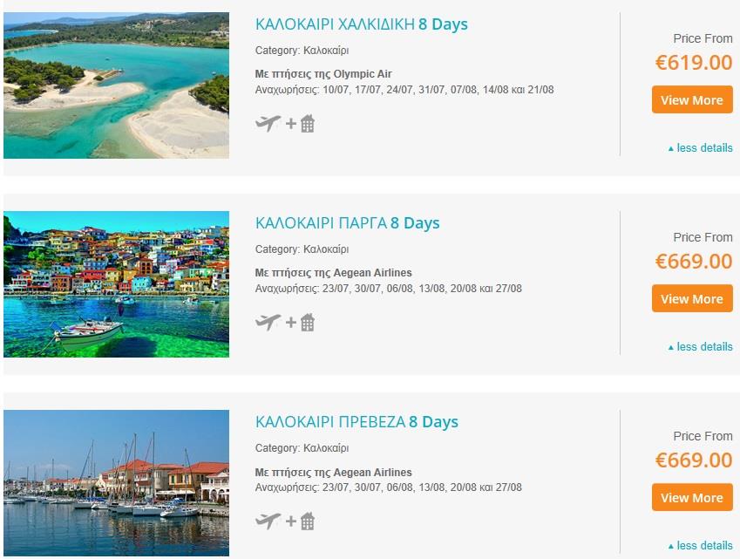The image size is (740, 559).
Task: Click the airplane icon under Χαλκιδική package
Action: click(268, 124)
